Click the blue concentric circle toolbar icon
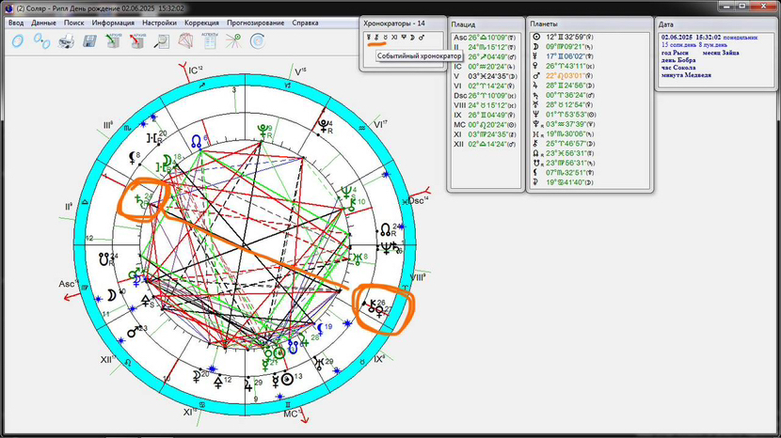This screenshot has height=438, width=781. click(258, 41)
